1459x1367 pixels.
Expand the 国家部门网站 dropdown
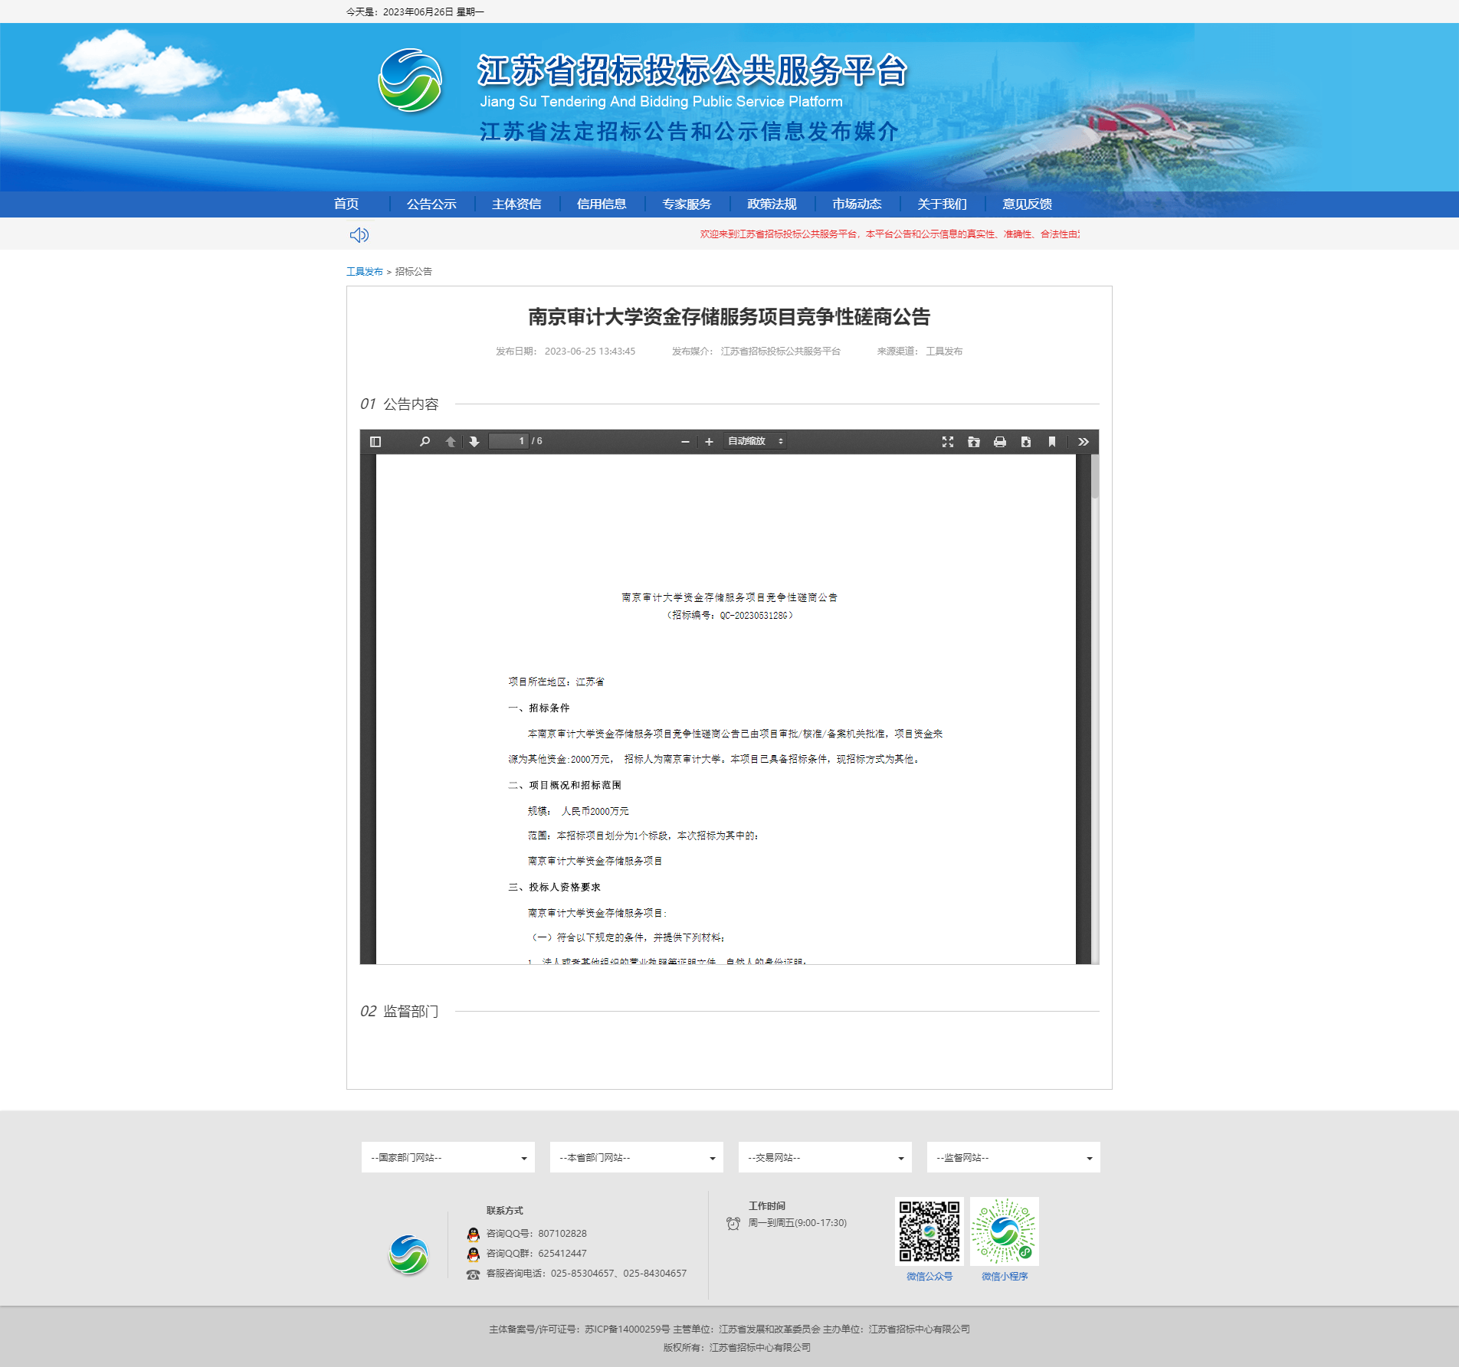[x=448, y=1157]
